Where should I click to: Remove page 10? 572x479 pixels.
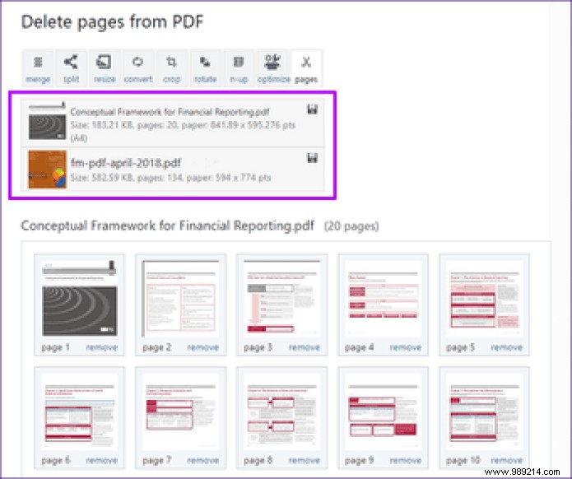pos(507,460)
